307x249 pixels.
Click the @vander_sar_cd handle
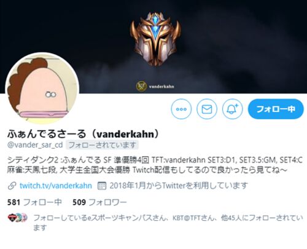pyautogui.click(x=35, y=145)
